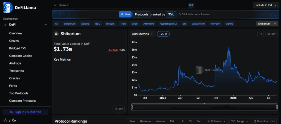
Task: Download Key Metrics .csv file
Action: (119, 109)
